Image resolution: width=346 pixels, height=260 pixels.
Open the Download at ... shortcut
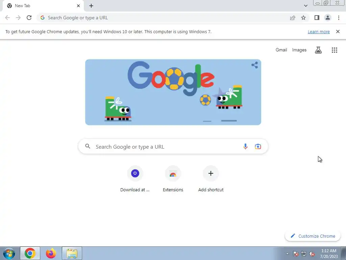pyautogui.click(x=135, y=179)
